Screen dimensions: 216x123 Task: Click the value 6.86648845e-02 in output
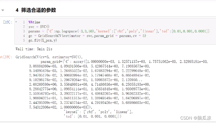coord(135,75)
